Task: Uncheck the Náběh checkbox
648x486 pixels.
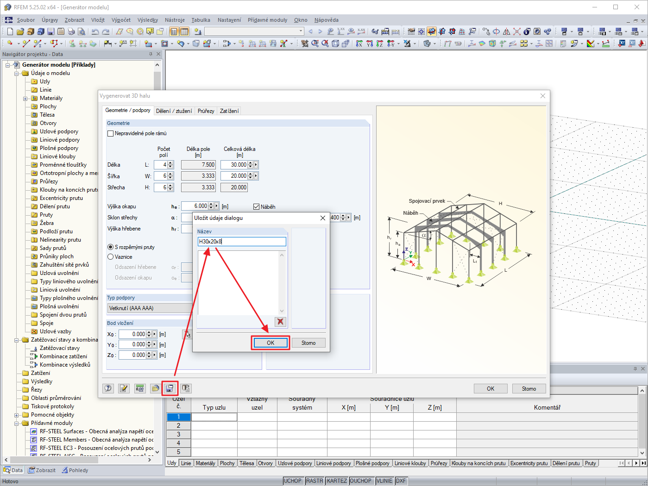Action: point(256,207)
